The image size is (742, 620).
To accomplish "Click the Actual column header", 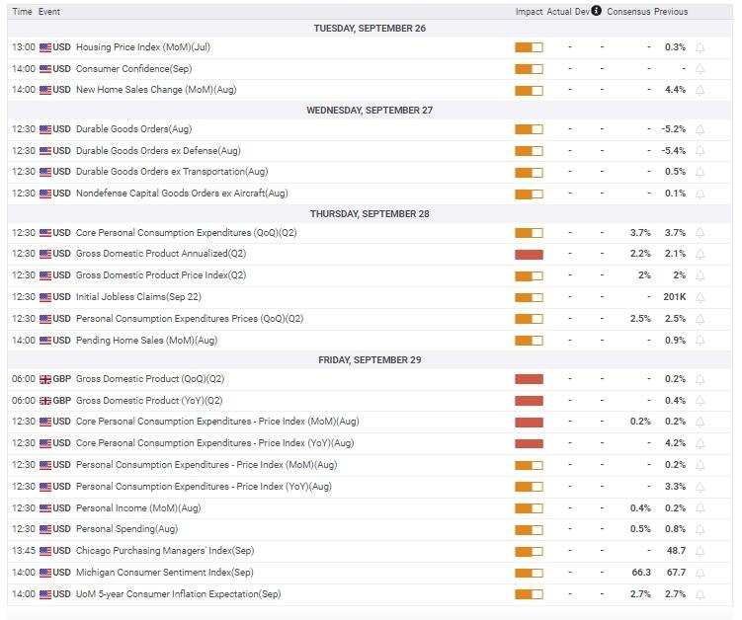I will [x=559, y=11].
